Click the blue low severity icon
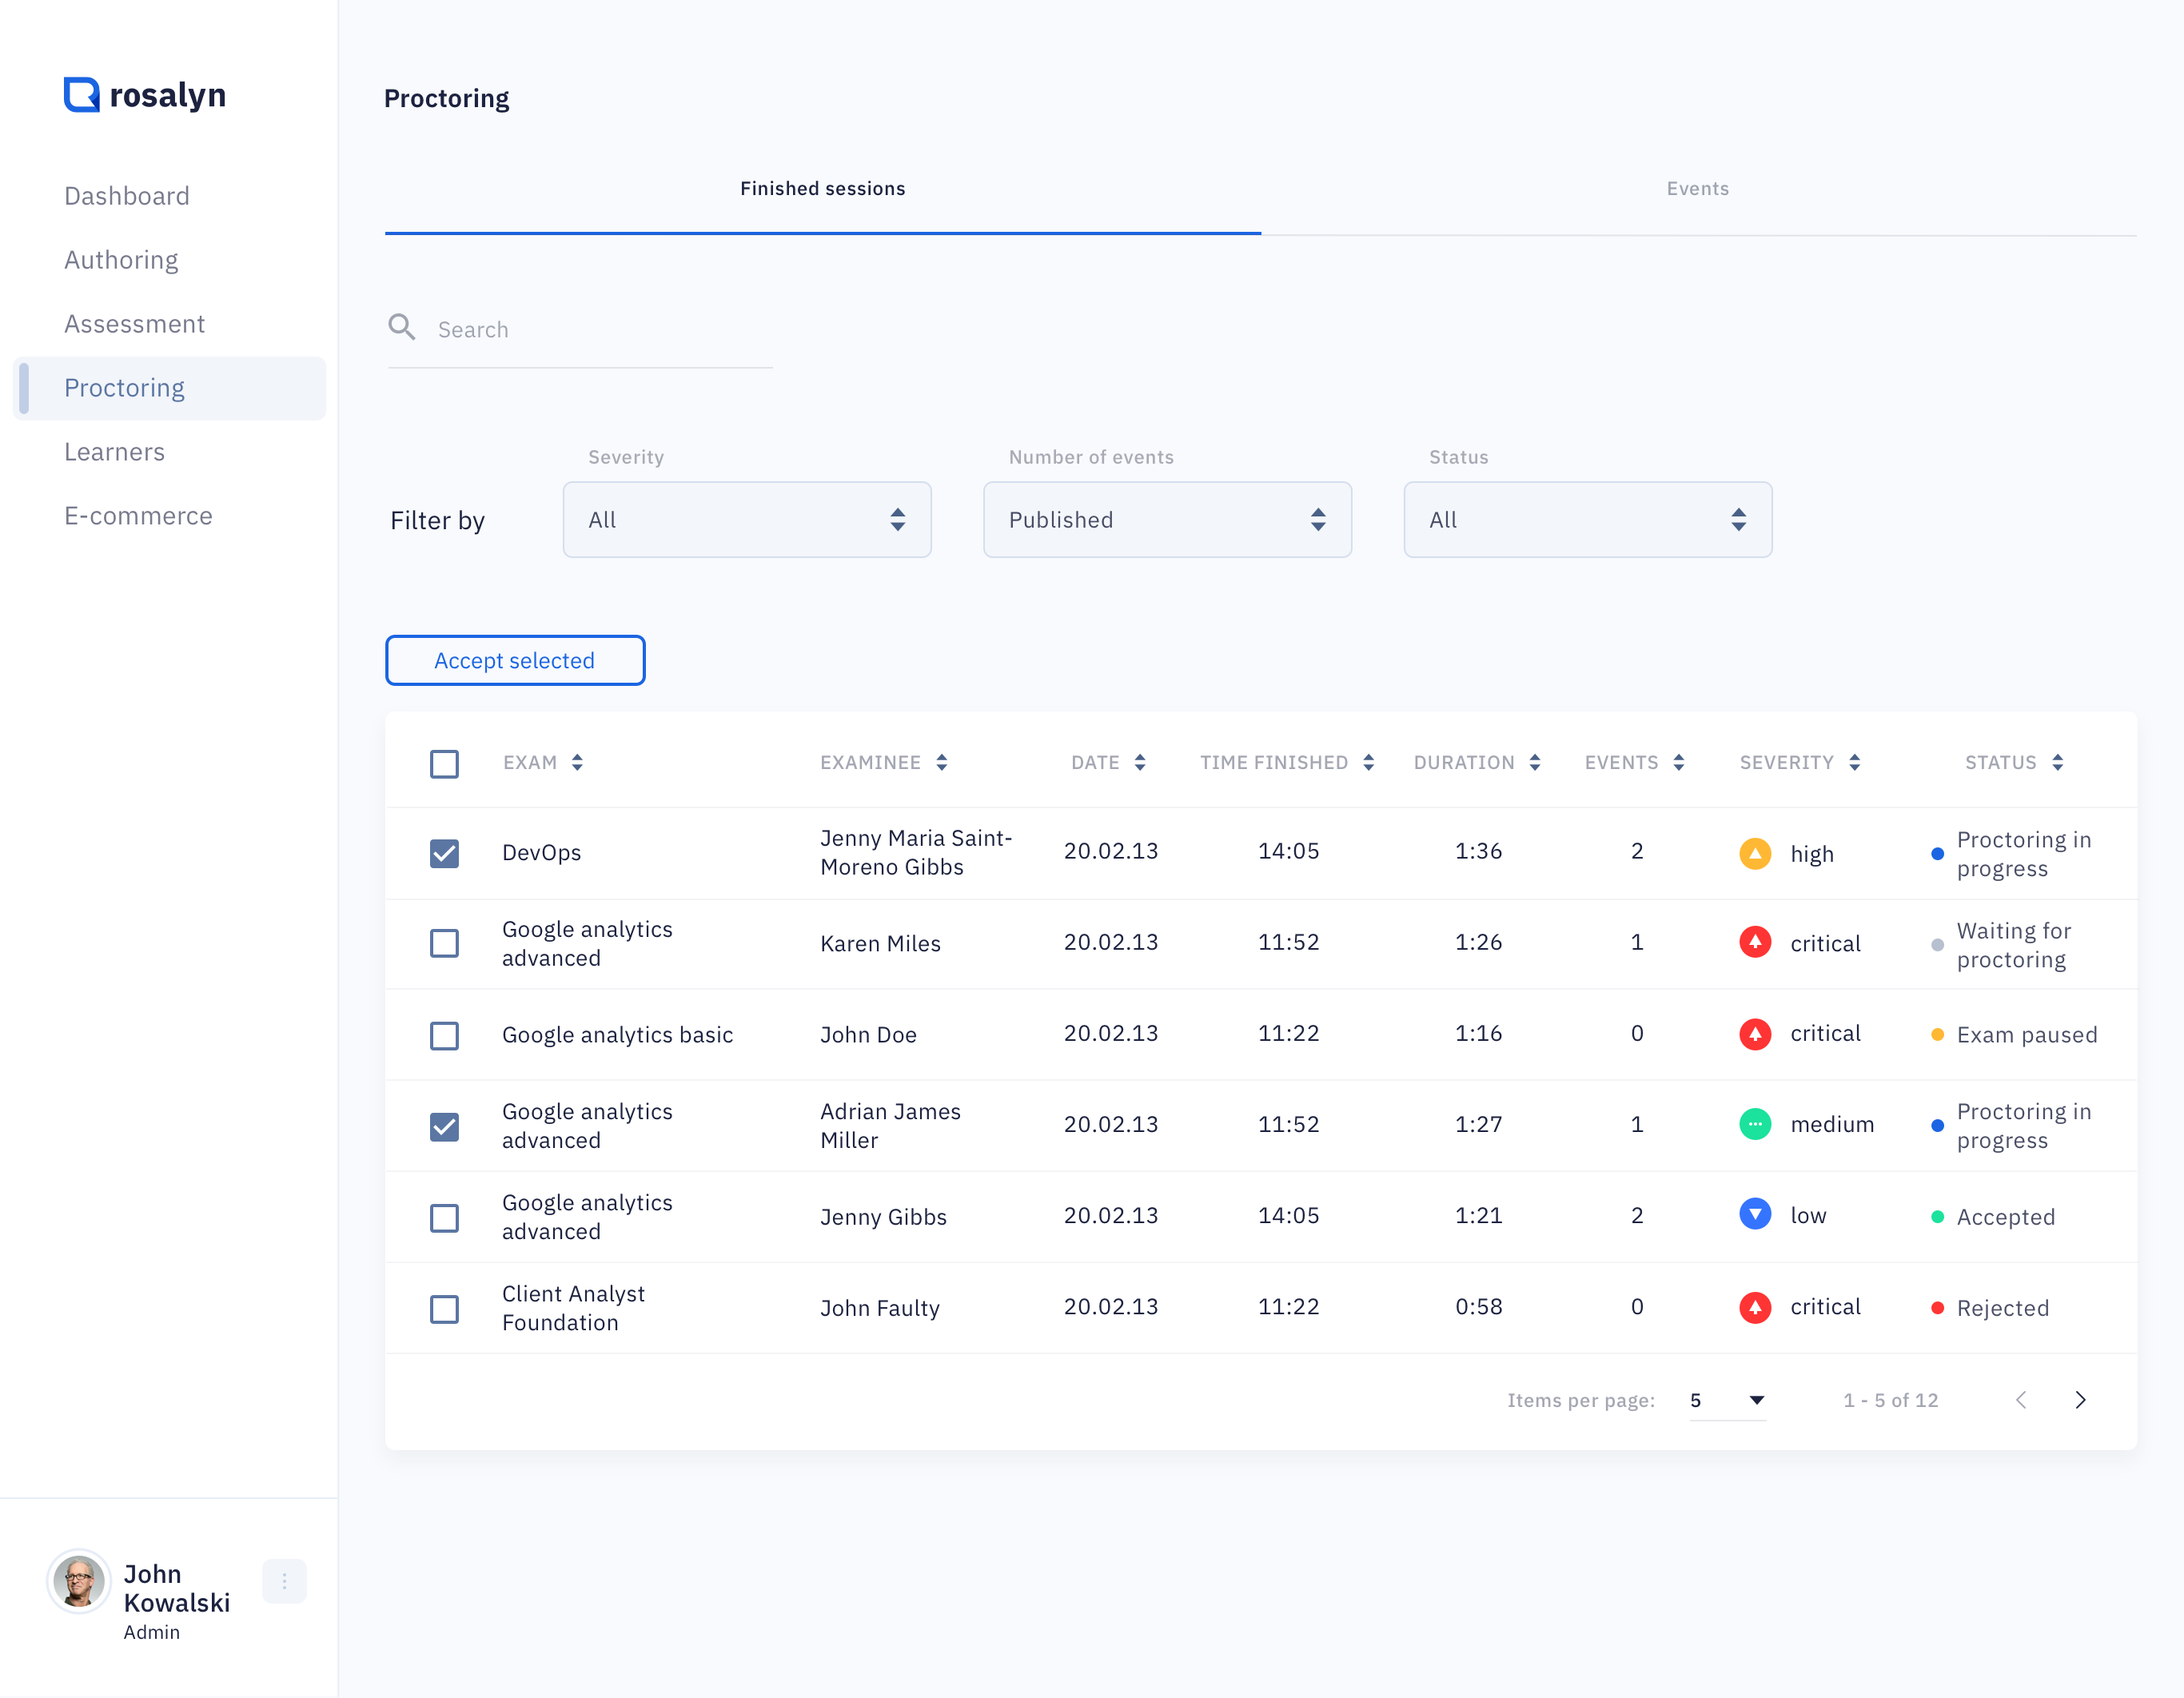Viewport: 2184px width, 1698px height. coord(1755,1215)
